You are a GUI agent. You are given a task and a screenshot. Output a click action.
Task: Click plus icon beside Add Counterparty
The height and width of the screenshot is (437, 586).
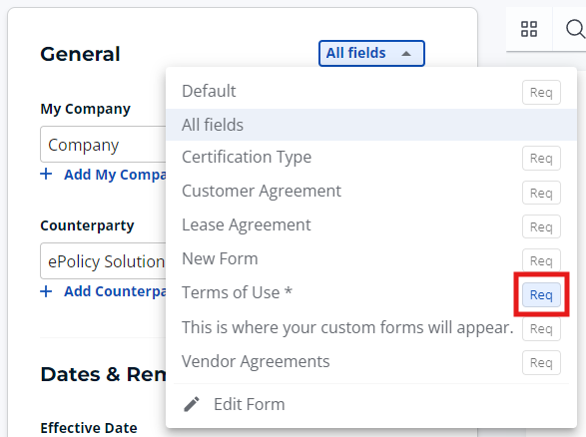tap(46, 291)
